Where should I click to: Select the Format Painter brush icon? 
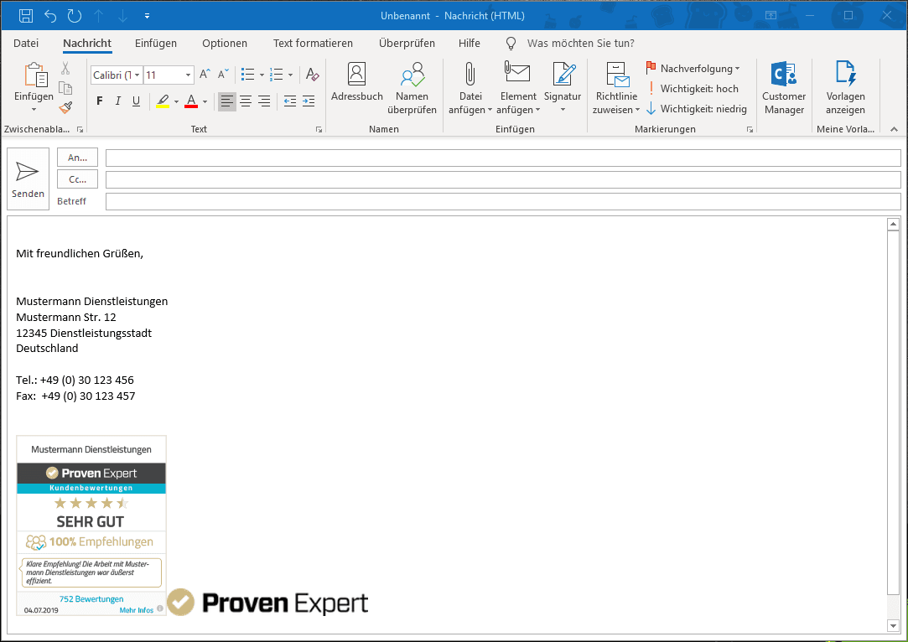pyautogui.click(x=65, y=107)
